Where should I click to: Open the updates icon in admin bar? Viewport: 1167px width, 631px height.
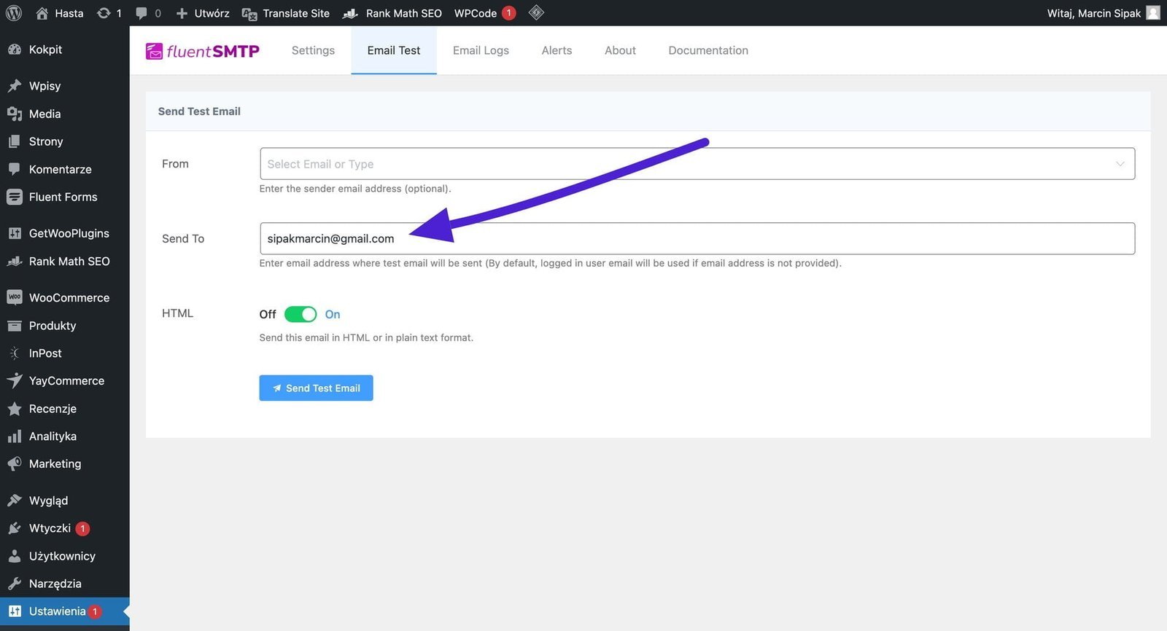(x=104, y=13)
